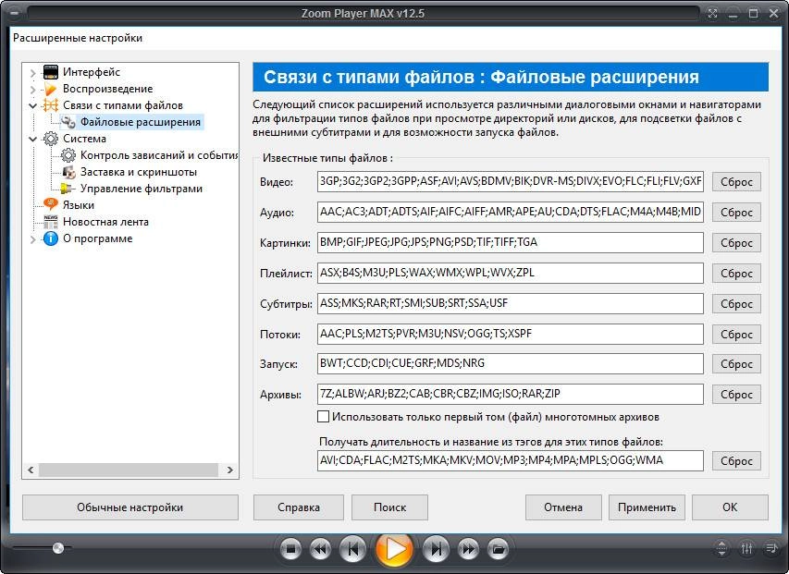This screenshot has width=789, height=574.
Task: Start playback with the orange Play button
Action: tap(394, 549)
